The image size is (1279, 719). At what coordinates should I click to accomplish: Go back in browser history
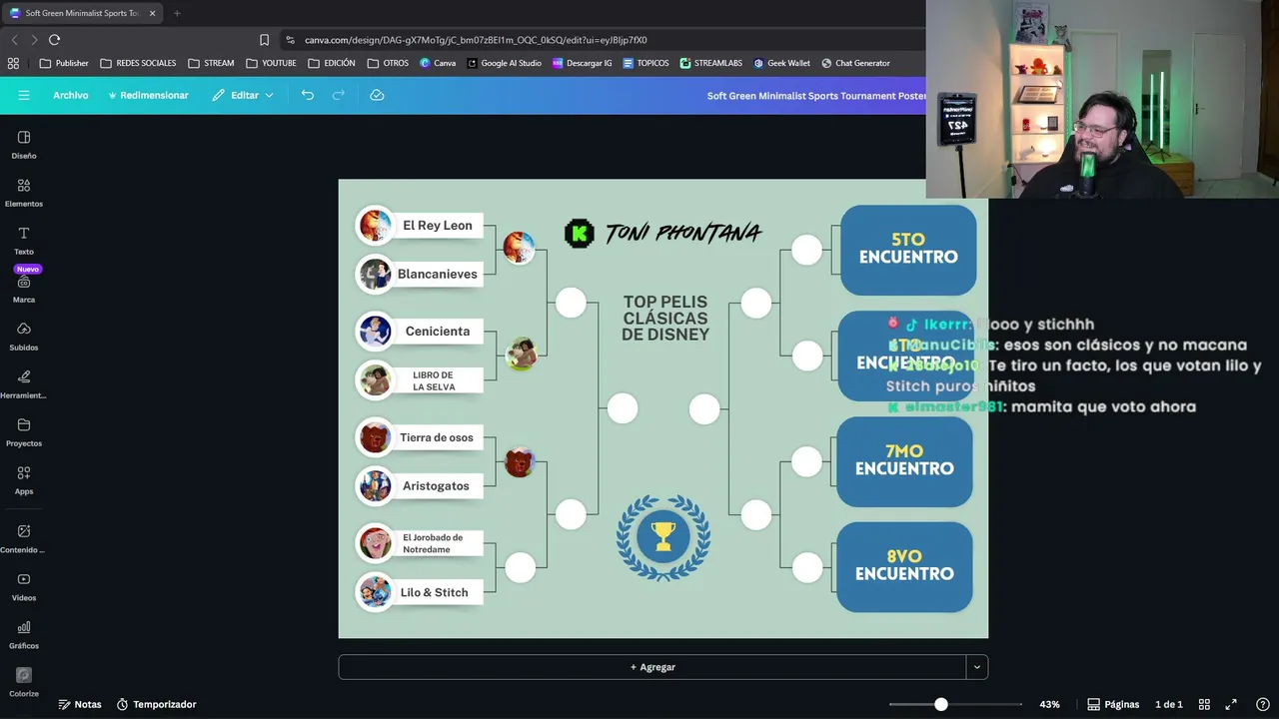(14, 40)
